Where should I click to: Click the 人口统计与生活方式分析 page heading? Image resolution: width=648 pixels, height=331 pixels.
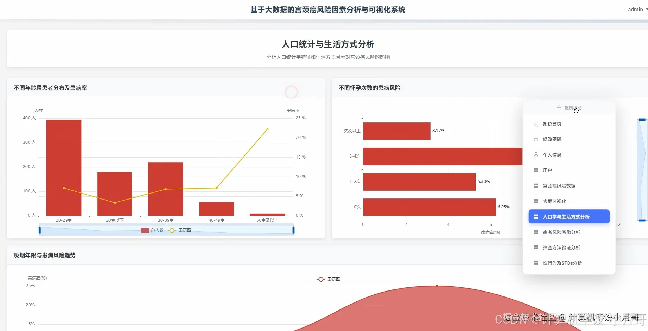coord(328,44)
